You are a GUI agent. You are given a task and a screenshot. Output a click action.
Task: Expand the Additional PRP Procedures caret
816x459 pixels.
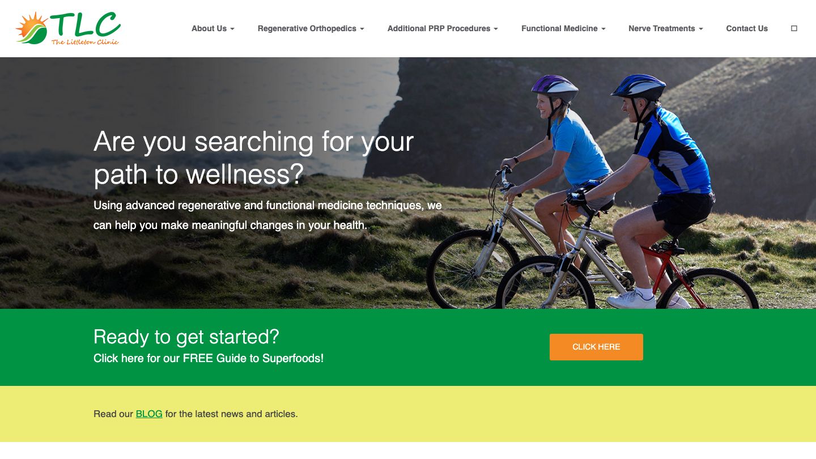(496, 29)
